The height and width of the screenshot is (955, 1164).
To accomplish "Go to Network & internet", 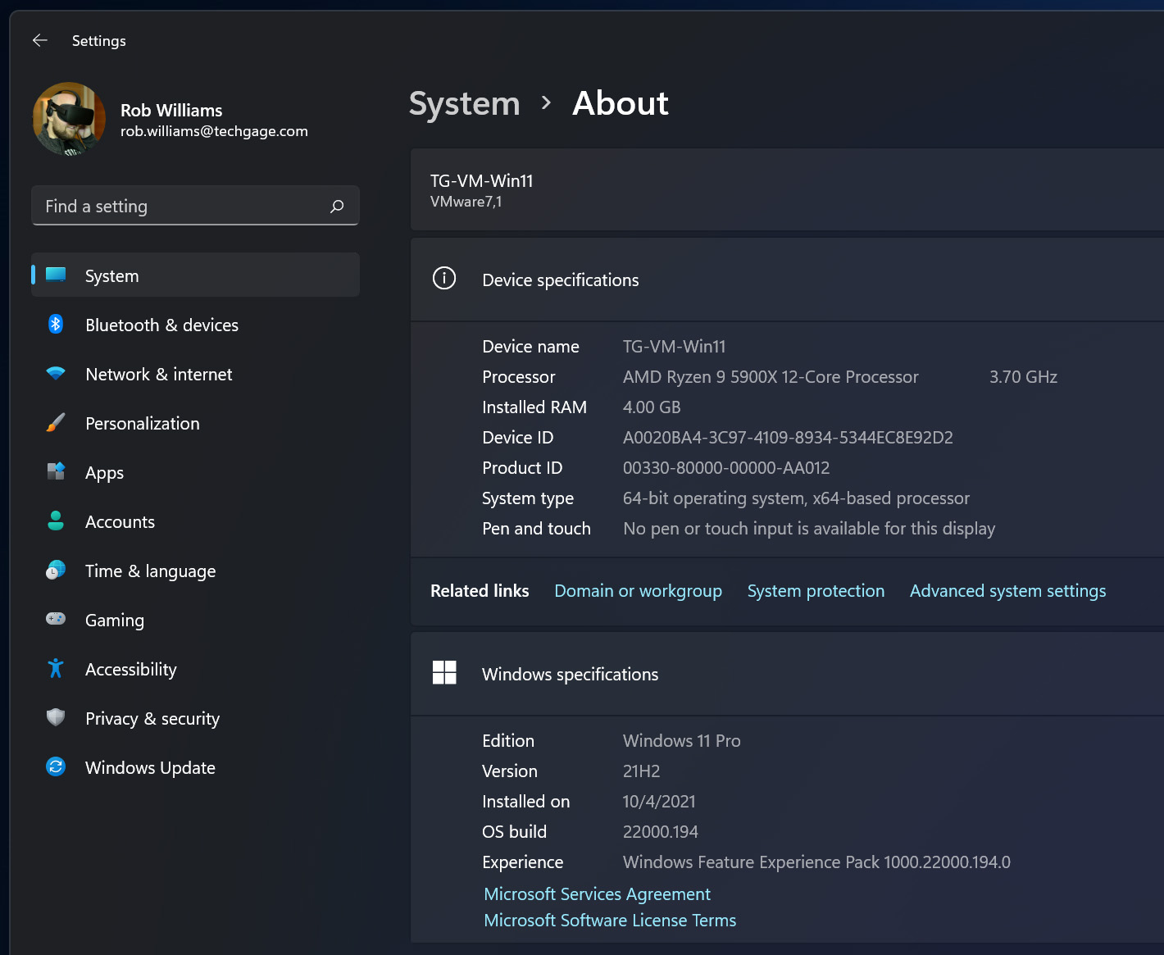I will point(195,374).
